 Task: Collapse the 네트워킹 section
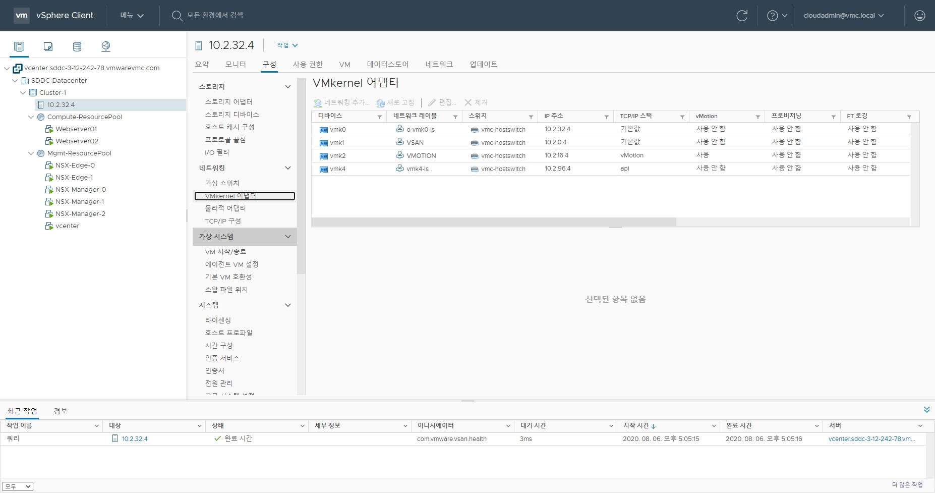(288, 168)
